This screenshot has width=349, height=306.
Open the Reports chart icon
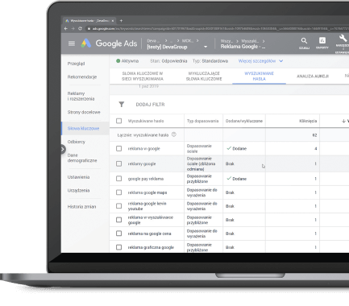(322, 40)
